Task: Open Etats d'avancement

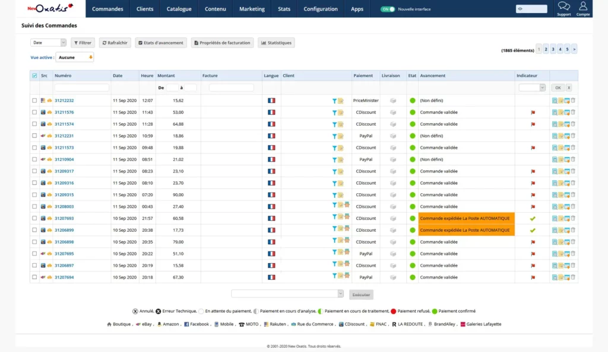Action: coord(161,43)
